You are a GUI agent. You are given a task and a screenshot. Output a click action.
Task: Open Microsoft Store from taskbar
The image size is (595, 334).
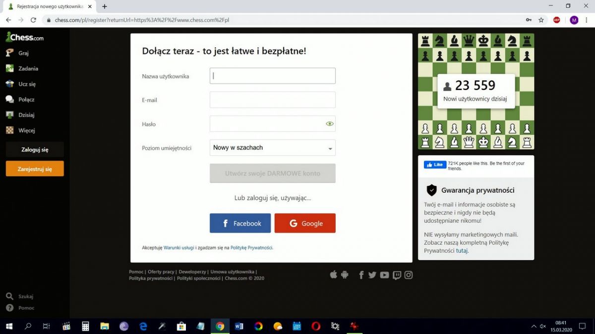tap(181, 326)
